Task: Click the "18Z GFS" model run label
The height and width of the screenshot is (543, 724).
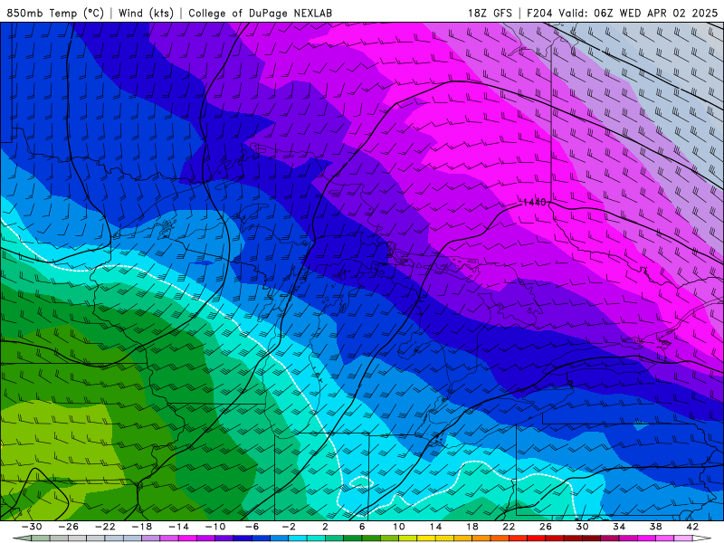Action: click(490, 13)
